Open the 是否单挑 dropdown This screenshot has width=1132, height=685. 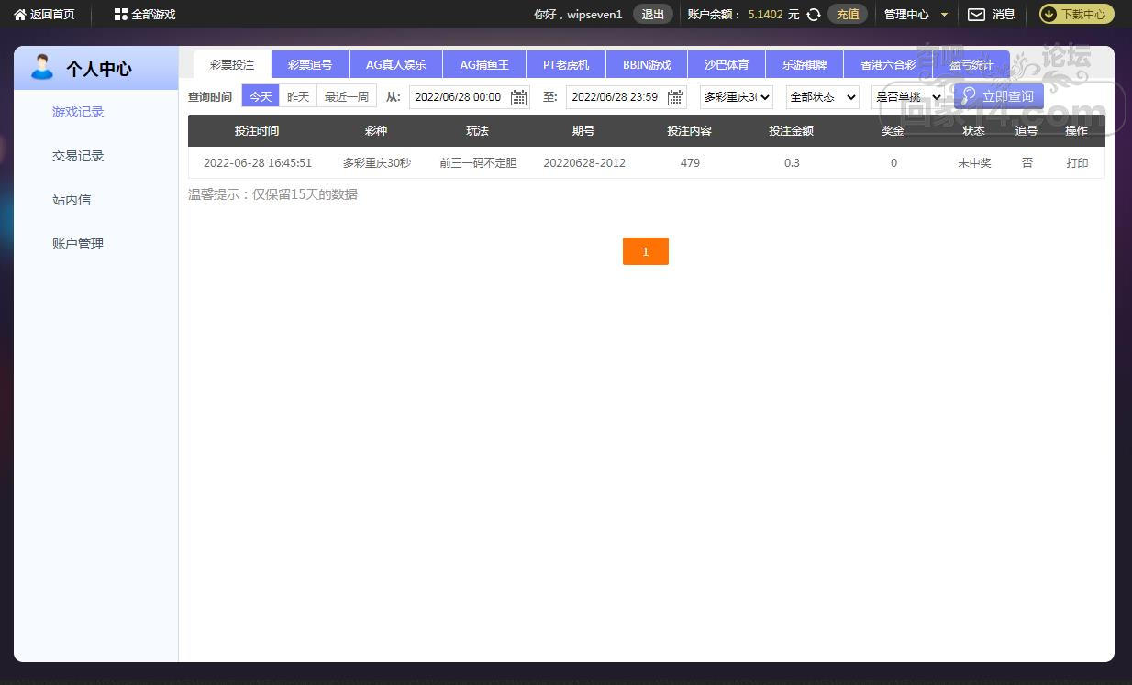[x=908, y=97]
